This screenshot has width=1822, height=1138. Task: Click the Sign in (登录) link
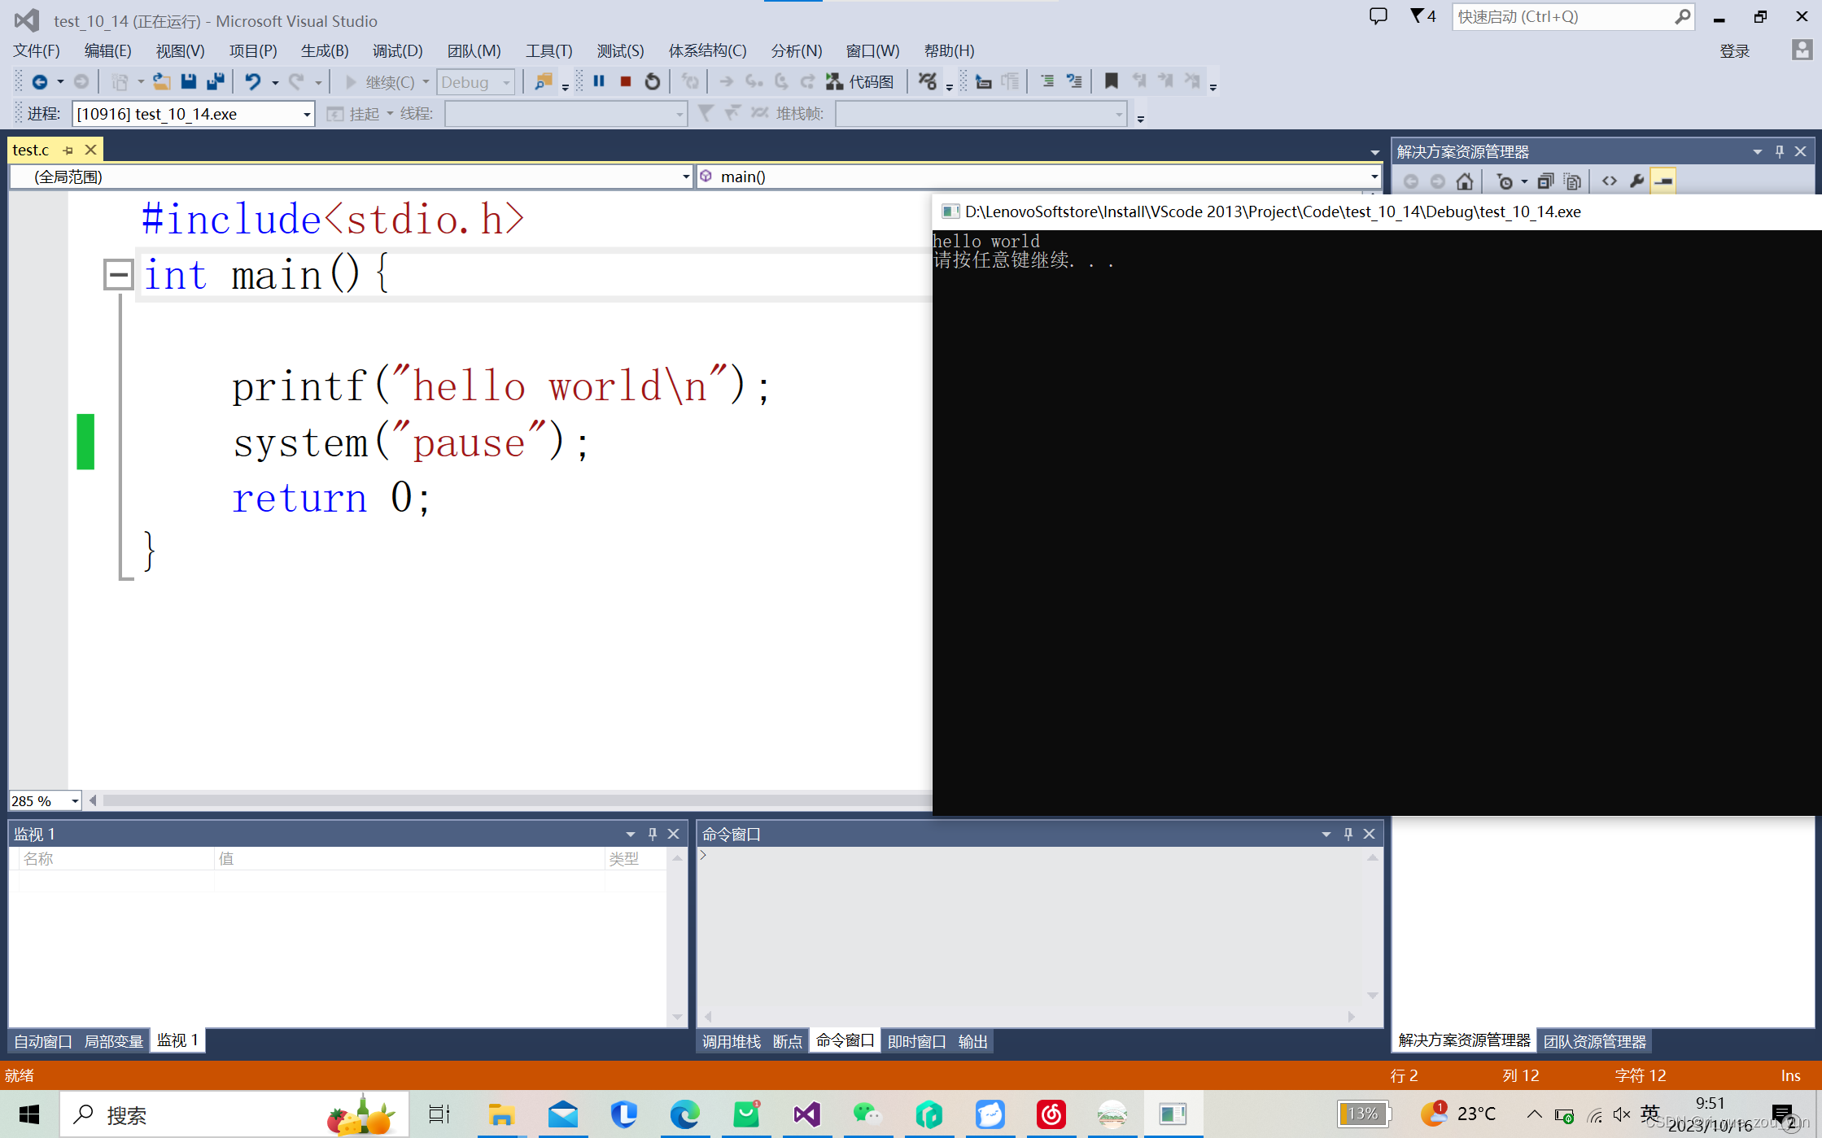click(1734, 51)
